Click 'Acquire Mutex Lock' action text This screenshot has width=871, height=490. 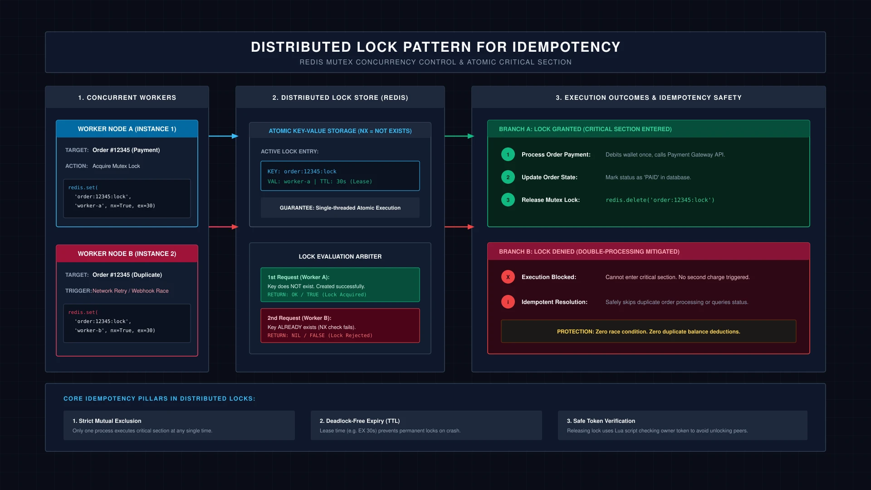point(116,166)
